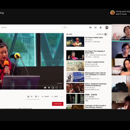
Task: Open the YouTube apps grid icon
Action: (96, 28)
